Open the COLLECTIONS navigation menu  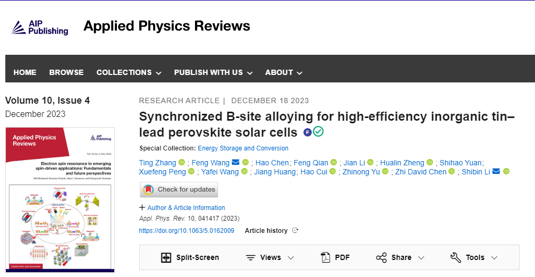point(129,72)
